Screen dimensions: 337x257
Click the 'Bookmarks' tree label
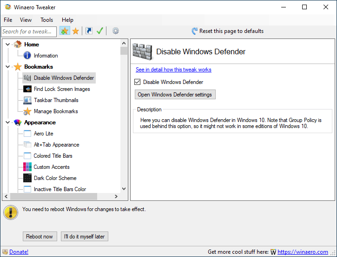[x=39, y=67]
